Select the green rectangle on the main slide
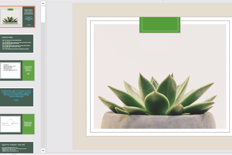Viewport: 232px width, 155px height. coord(160,25)
